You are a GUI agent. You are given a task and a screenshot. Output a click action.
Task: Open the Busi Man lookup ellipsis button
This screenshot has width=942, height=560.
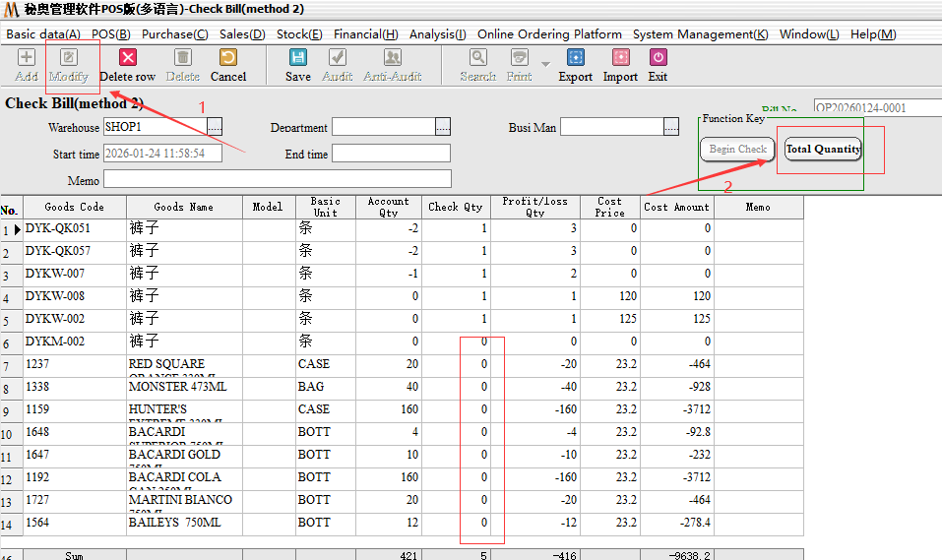(x=671, y=127)
